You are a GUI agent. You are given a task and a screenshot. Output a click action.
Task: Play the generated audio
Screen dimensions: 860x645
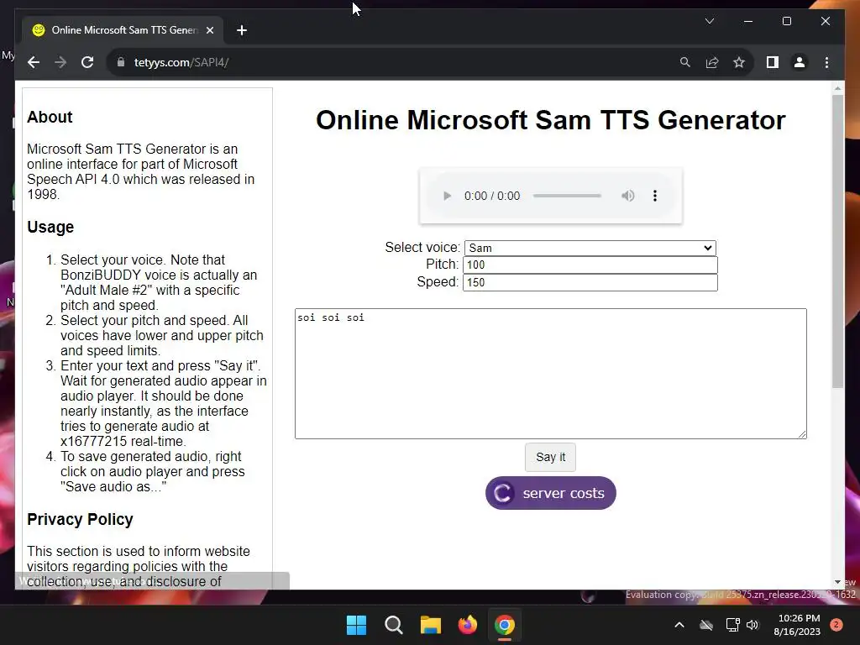click(x=447, y=196)
